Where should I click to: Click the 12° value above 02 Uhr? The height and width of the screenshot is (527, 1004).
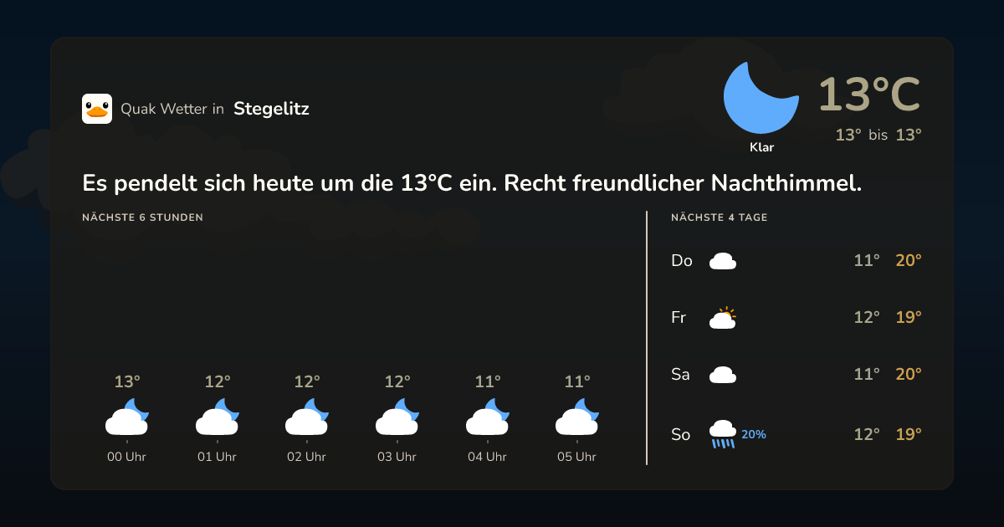pos(307,382)
